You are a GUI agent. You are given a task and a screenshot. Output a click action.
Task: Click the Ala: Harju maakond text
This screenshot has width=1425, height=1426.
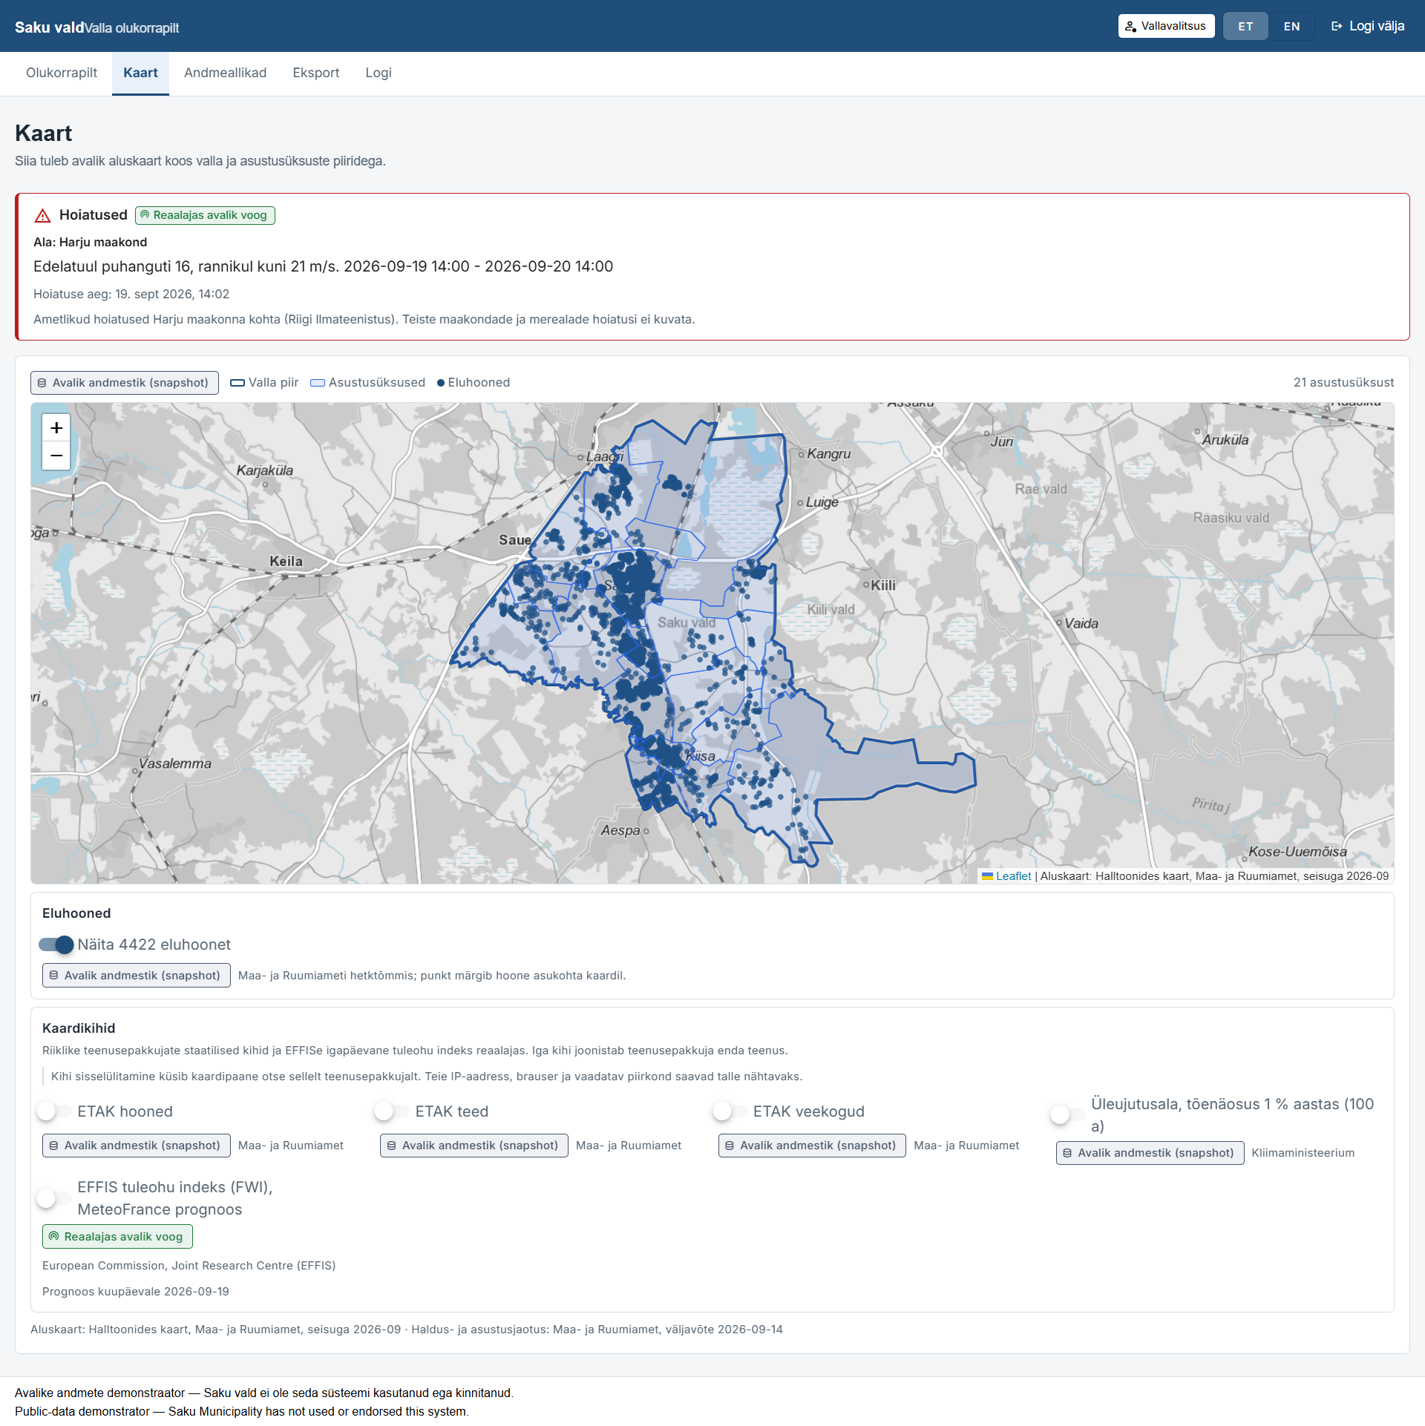tap(91, 243)
